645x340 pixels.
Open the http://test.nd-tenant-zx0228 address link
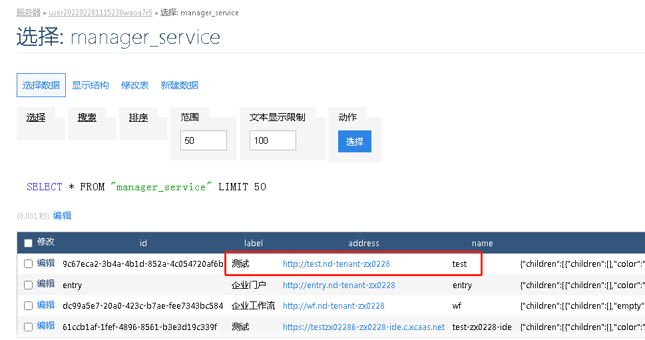[336, 263]
